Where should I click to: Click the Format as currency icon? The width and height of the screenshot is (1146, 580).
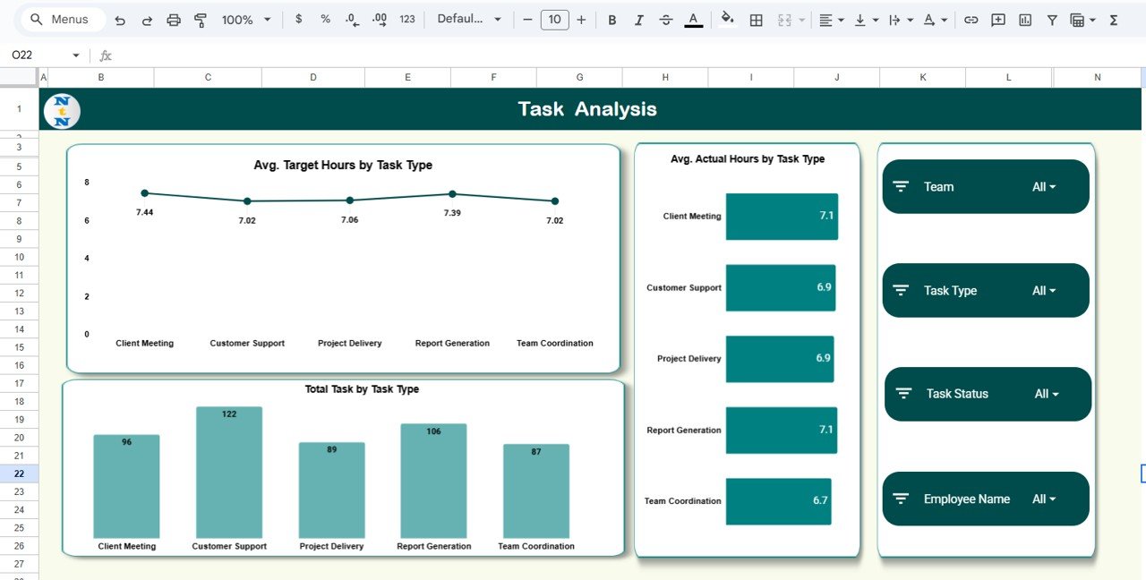click(298, 19)
